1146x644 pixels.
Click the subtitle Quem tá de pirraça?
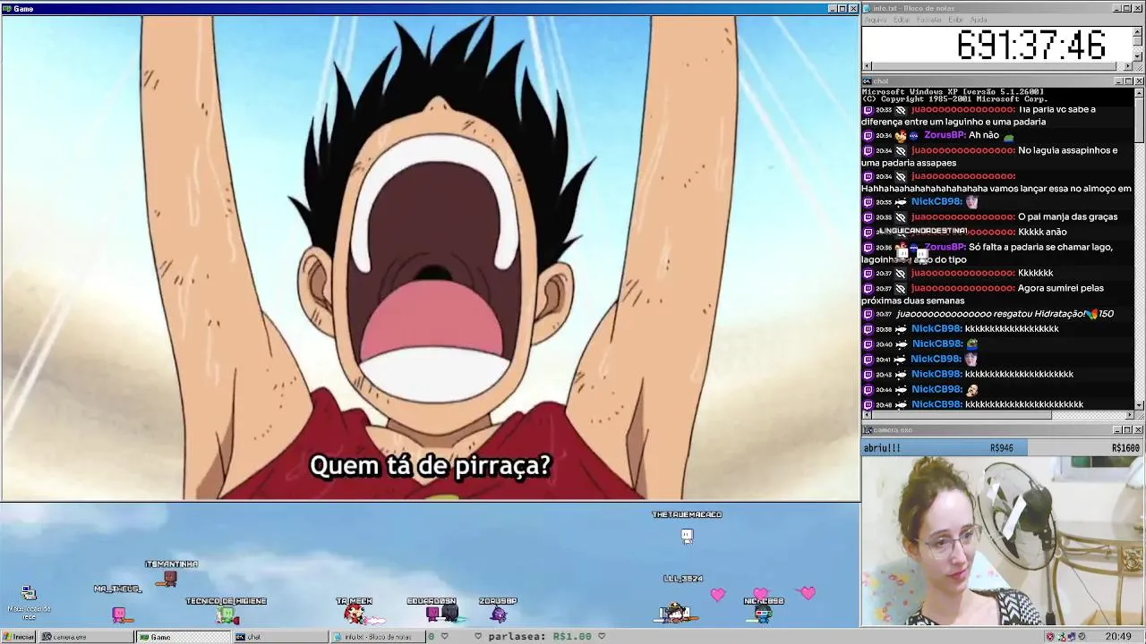430,466
